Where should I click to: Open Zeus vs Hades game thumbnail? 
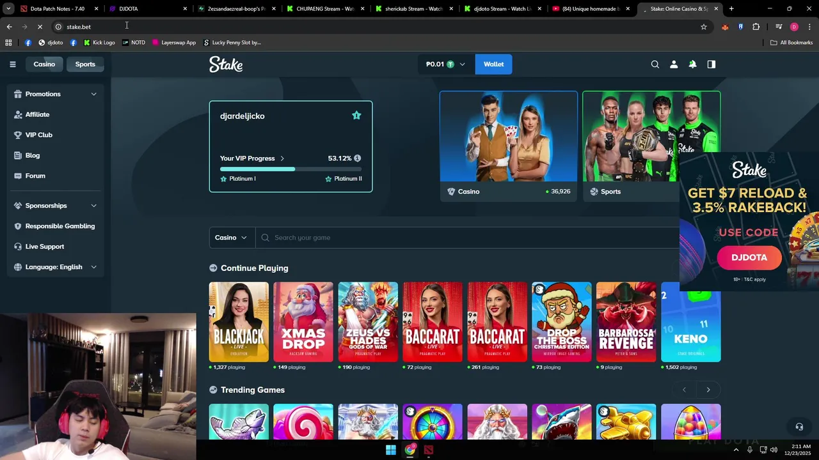coord(368,322)
